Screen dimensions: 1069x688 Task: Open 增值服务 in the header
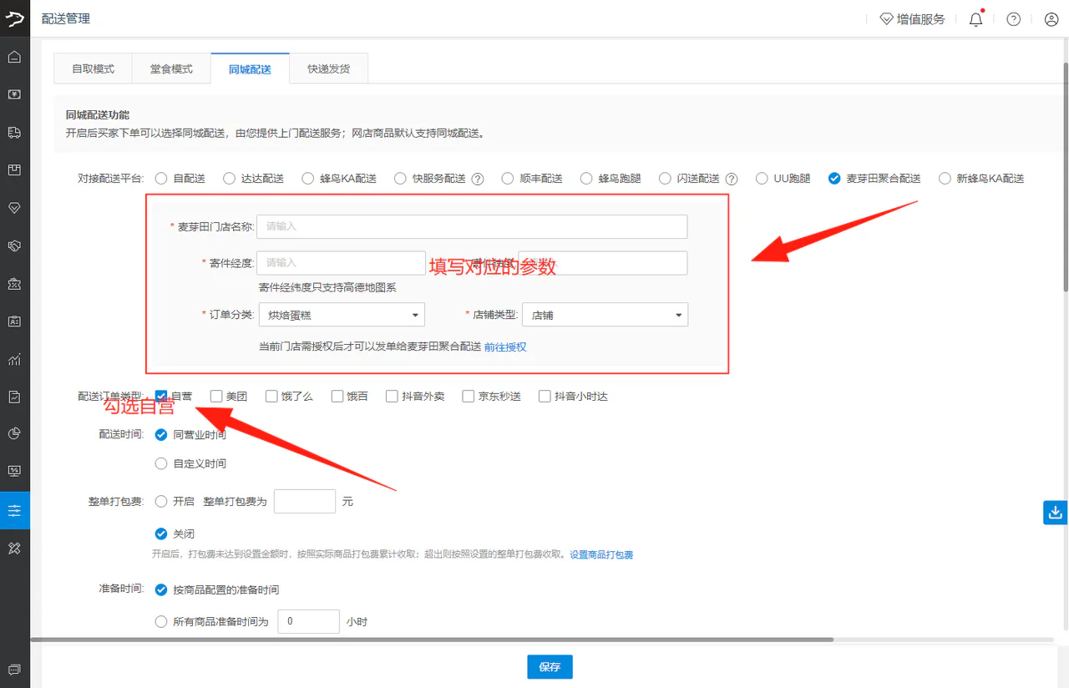coord(912,19)
